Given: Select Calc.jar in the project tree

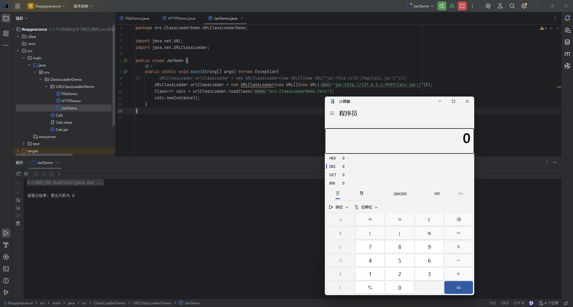Looking at the screenshot, I should [62, 130].
